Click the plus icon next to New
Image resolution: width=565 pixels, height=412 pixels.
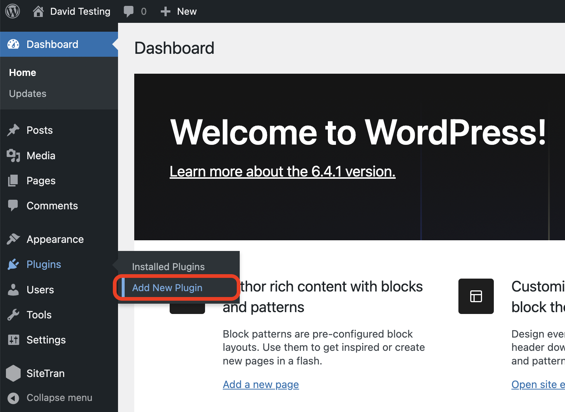pyautogui.click(x=166, y=11)
